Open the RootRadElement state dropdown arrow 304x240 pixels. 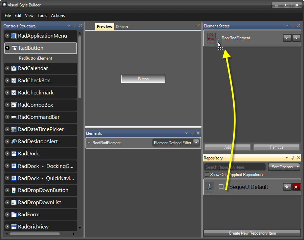point(287,38)
